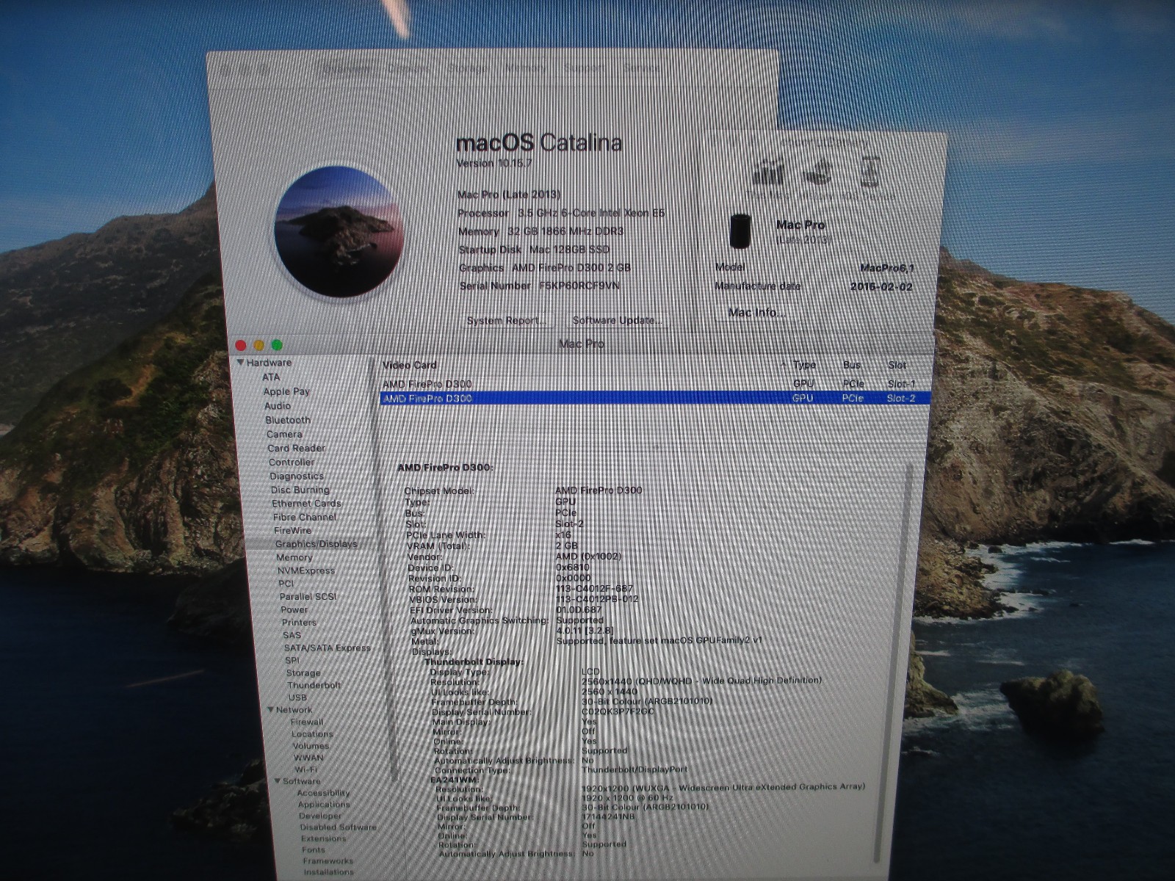Viewport: 1175px width, 881px height.
Task: Open the Memory item in the system report sidebar
Action: pyautogui.click(x=294, y=557)
